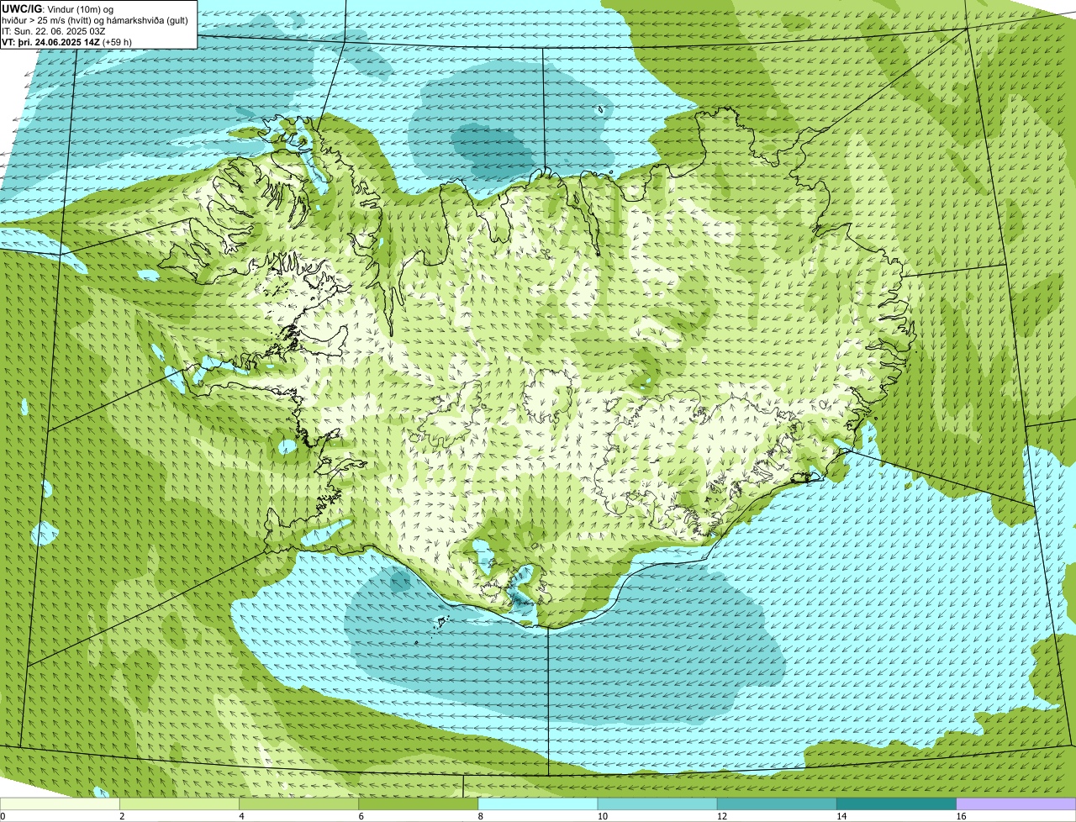Click the 14–16 m/s dark teal legend band

click(897, 804)
